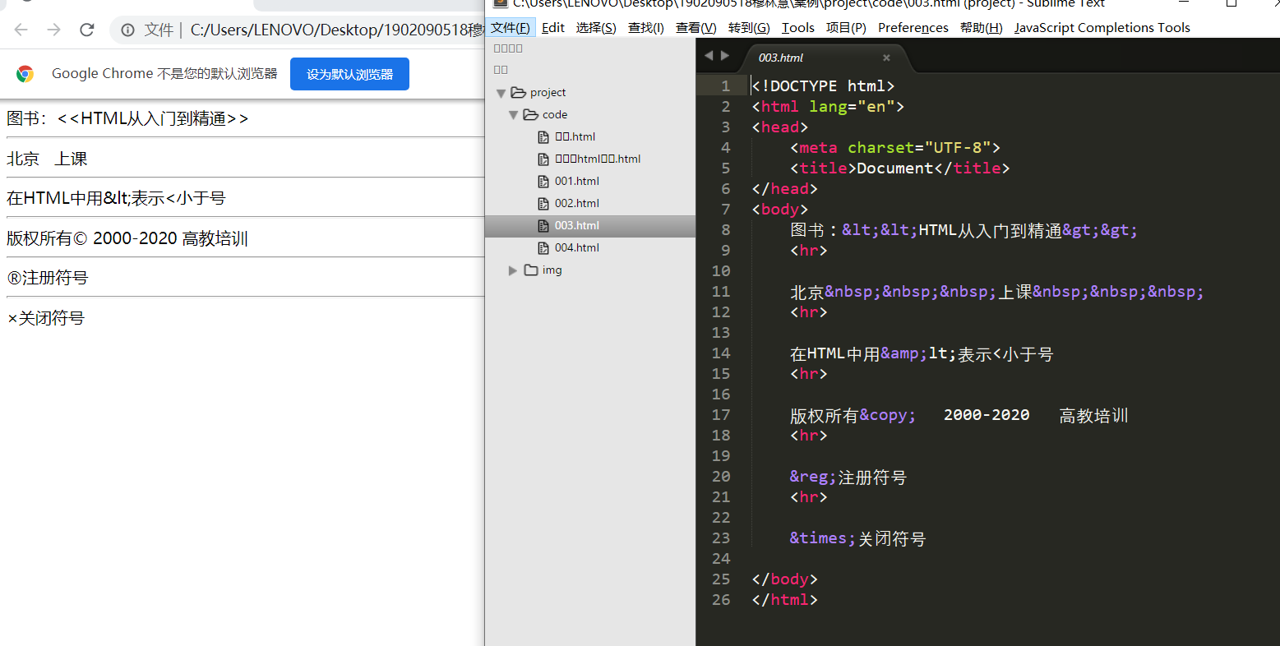Viewport: 1280px width, 646px height.
Task: Open 004.html in the sidebar
Action: point(577,247)
